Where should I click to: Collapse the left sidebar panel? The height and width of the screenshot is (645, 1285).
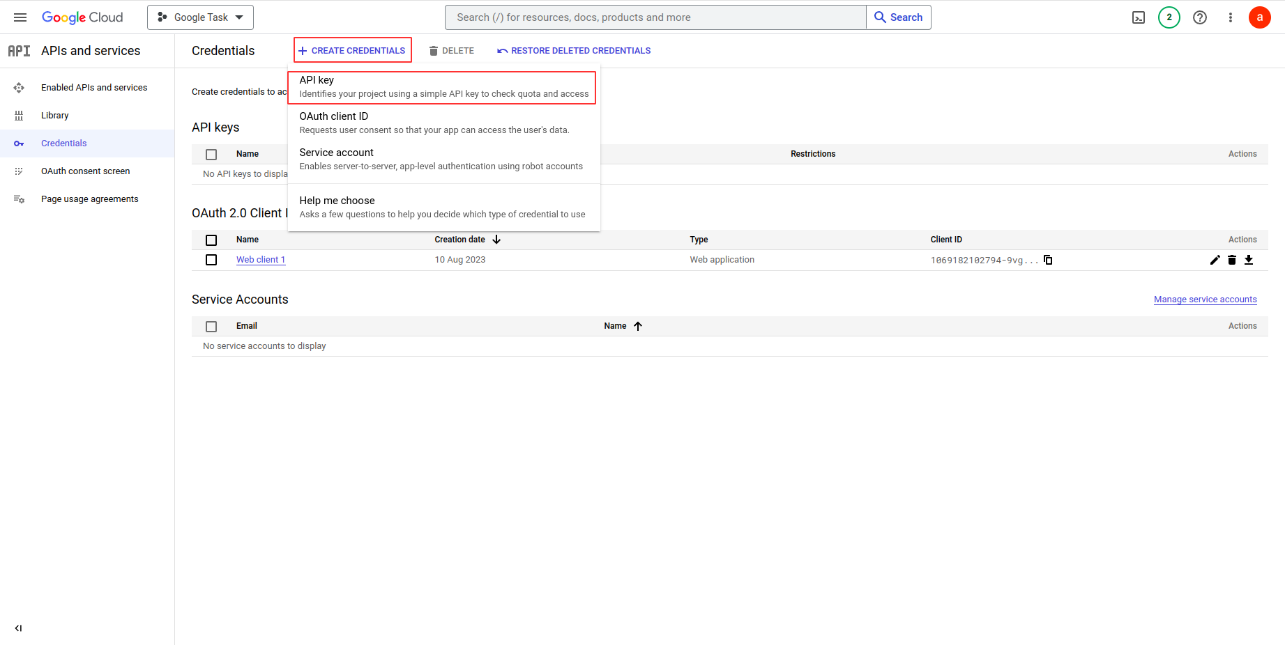point(18,628)
